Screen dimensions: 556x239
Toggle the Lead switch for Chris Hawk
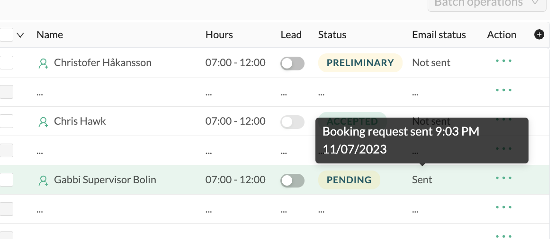pyautogui.click(x=292, y=122)
